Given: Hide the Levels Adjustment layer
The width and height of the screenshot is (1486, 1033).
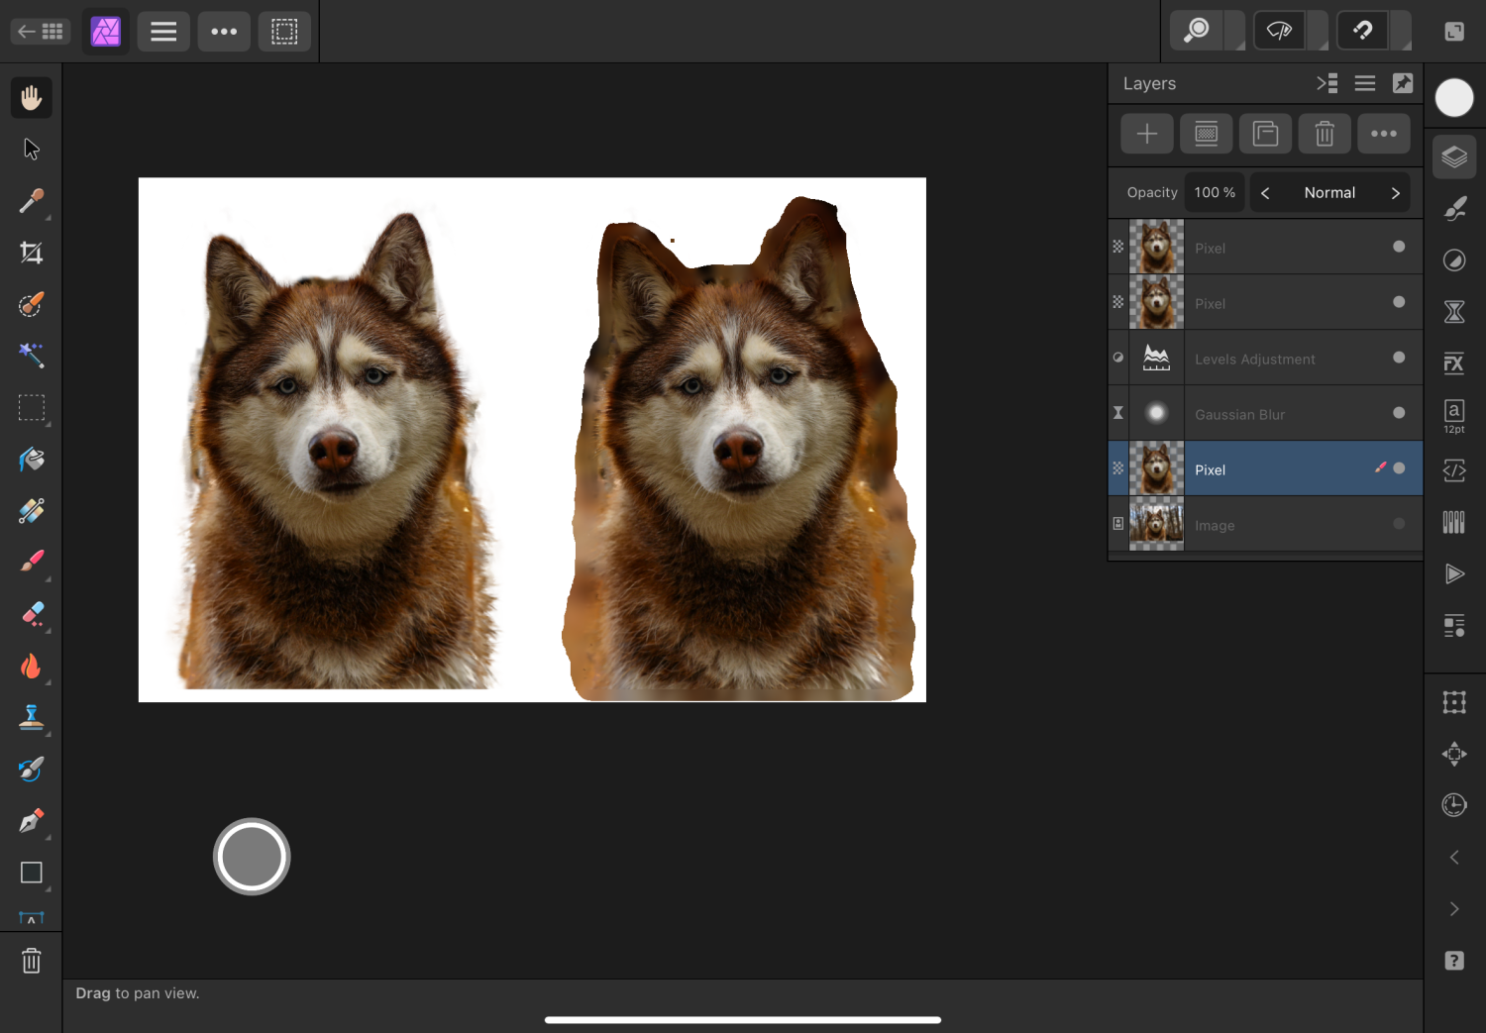Looking at the screenshot, I should tap(1399, 359).
